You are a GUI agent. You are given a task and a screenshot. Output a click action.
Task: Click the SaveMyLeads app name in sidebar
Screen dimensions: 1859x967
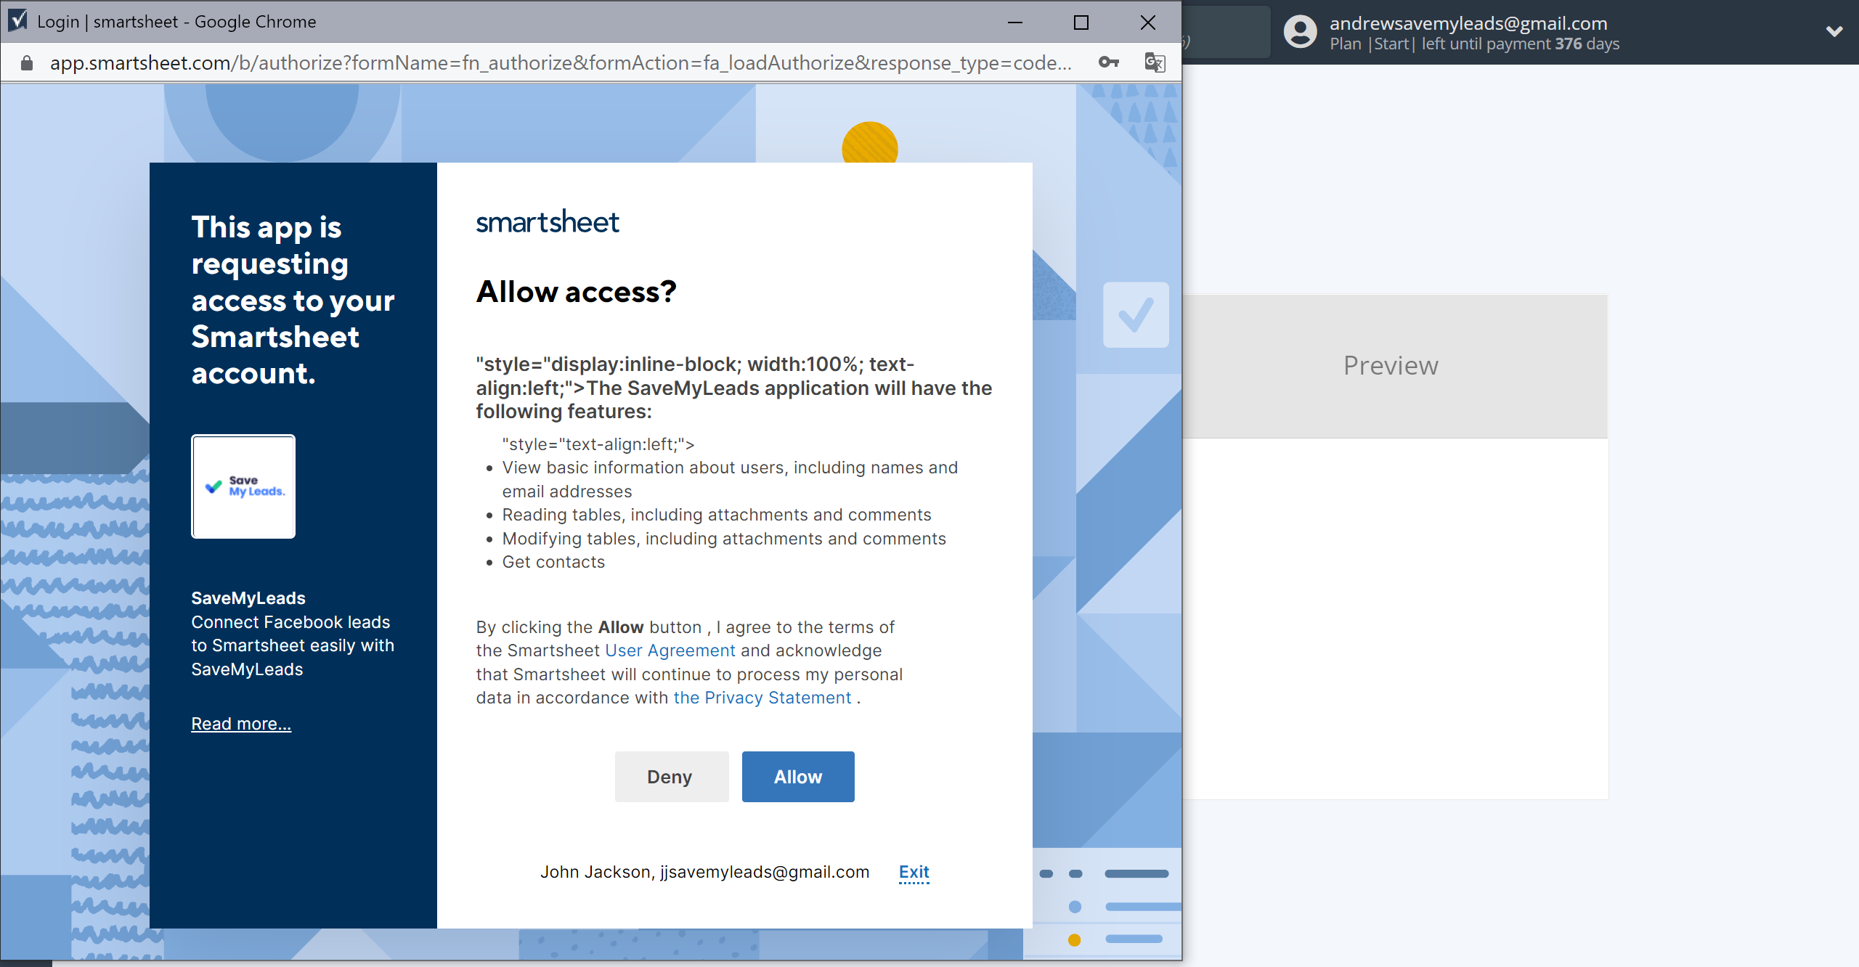(248, 598)
